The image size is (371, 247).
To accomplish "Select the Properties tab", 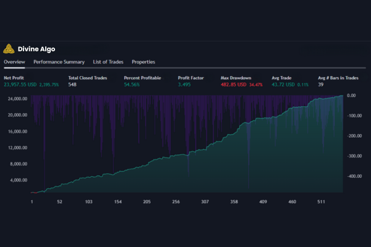I will click(x=143, y=62).
